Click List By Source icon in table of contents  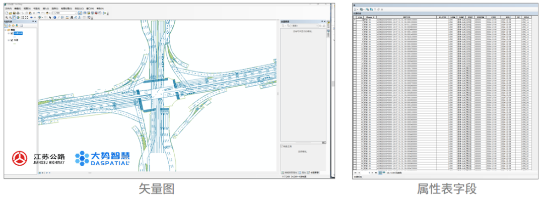tap(10, 25)
